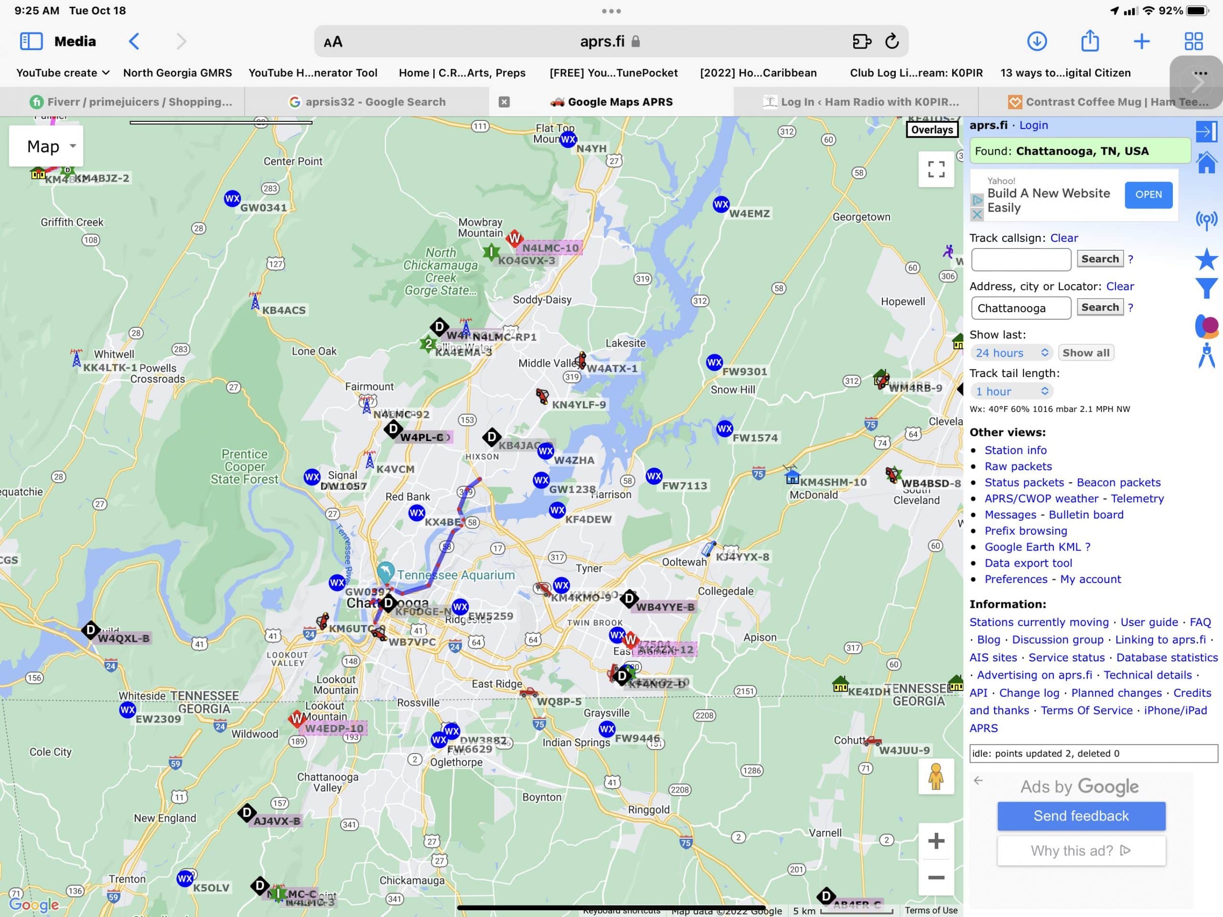Click the KO4GVX-3 green star icon

[491, 252]
